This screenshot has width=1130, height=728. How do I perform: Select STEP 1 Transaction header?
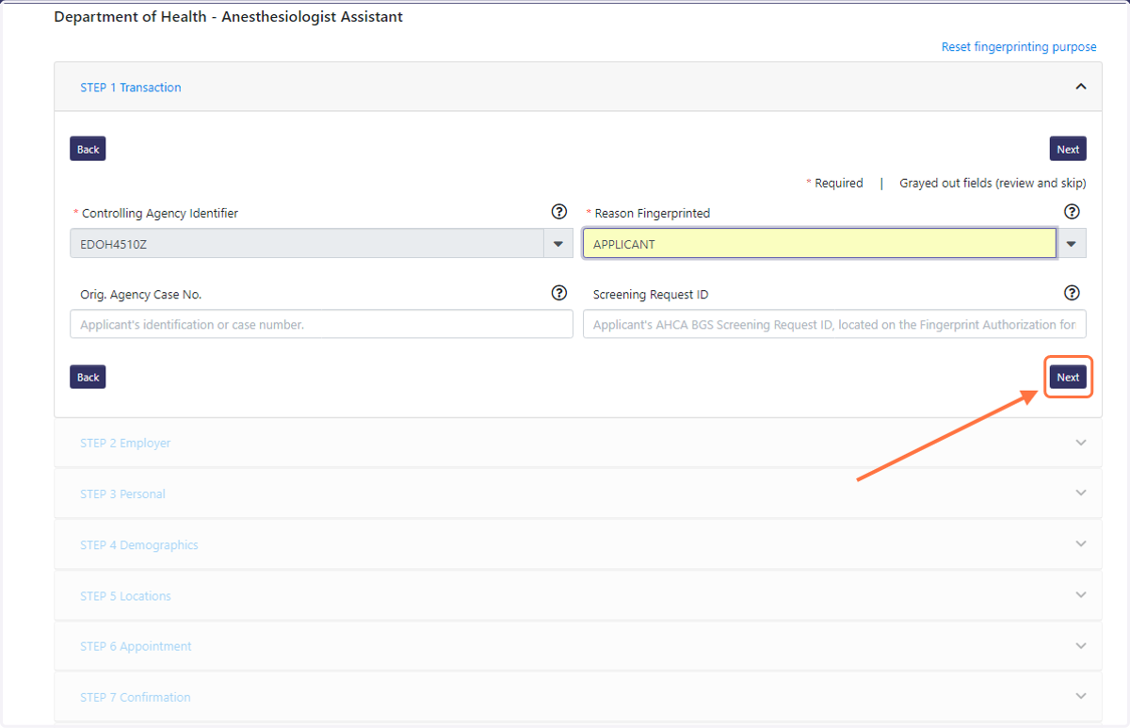pyautogui.click(x=578, y=87)
